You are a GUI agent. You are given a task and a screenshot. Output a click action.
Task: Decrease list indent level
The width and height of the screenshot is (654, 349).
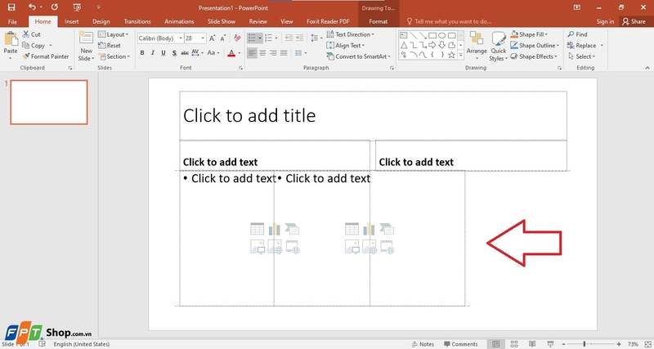tap(289, 38)
